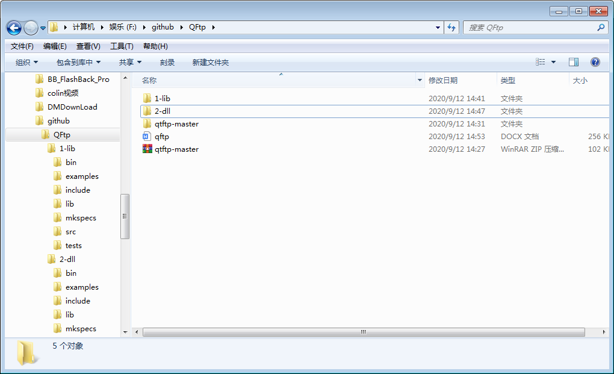Click the 1-lib folder icon in the list
The height and width of the screenshot is (374, 614).
click(x=146, y=98)
